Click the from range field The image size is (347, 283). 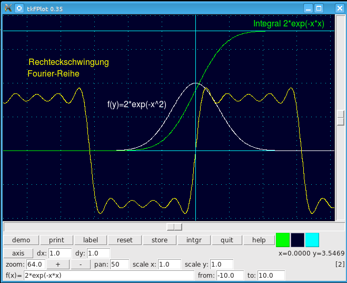click(230, 276)
